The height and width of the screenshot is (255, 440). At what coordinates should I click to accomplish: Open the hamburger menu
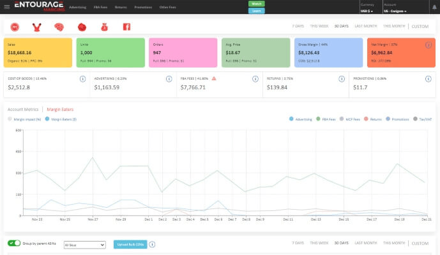[x=7, y=7]
